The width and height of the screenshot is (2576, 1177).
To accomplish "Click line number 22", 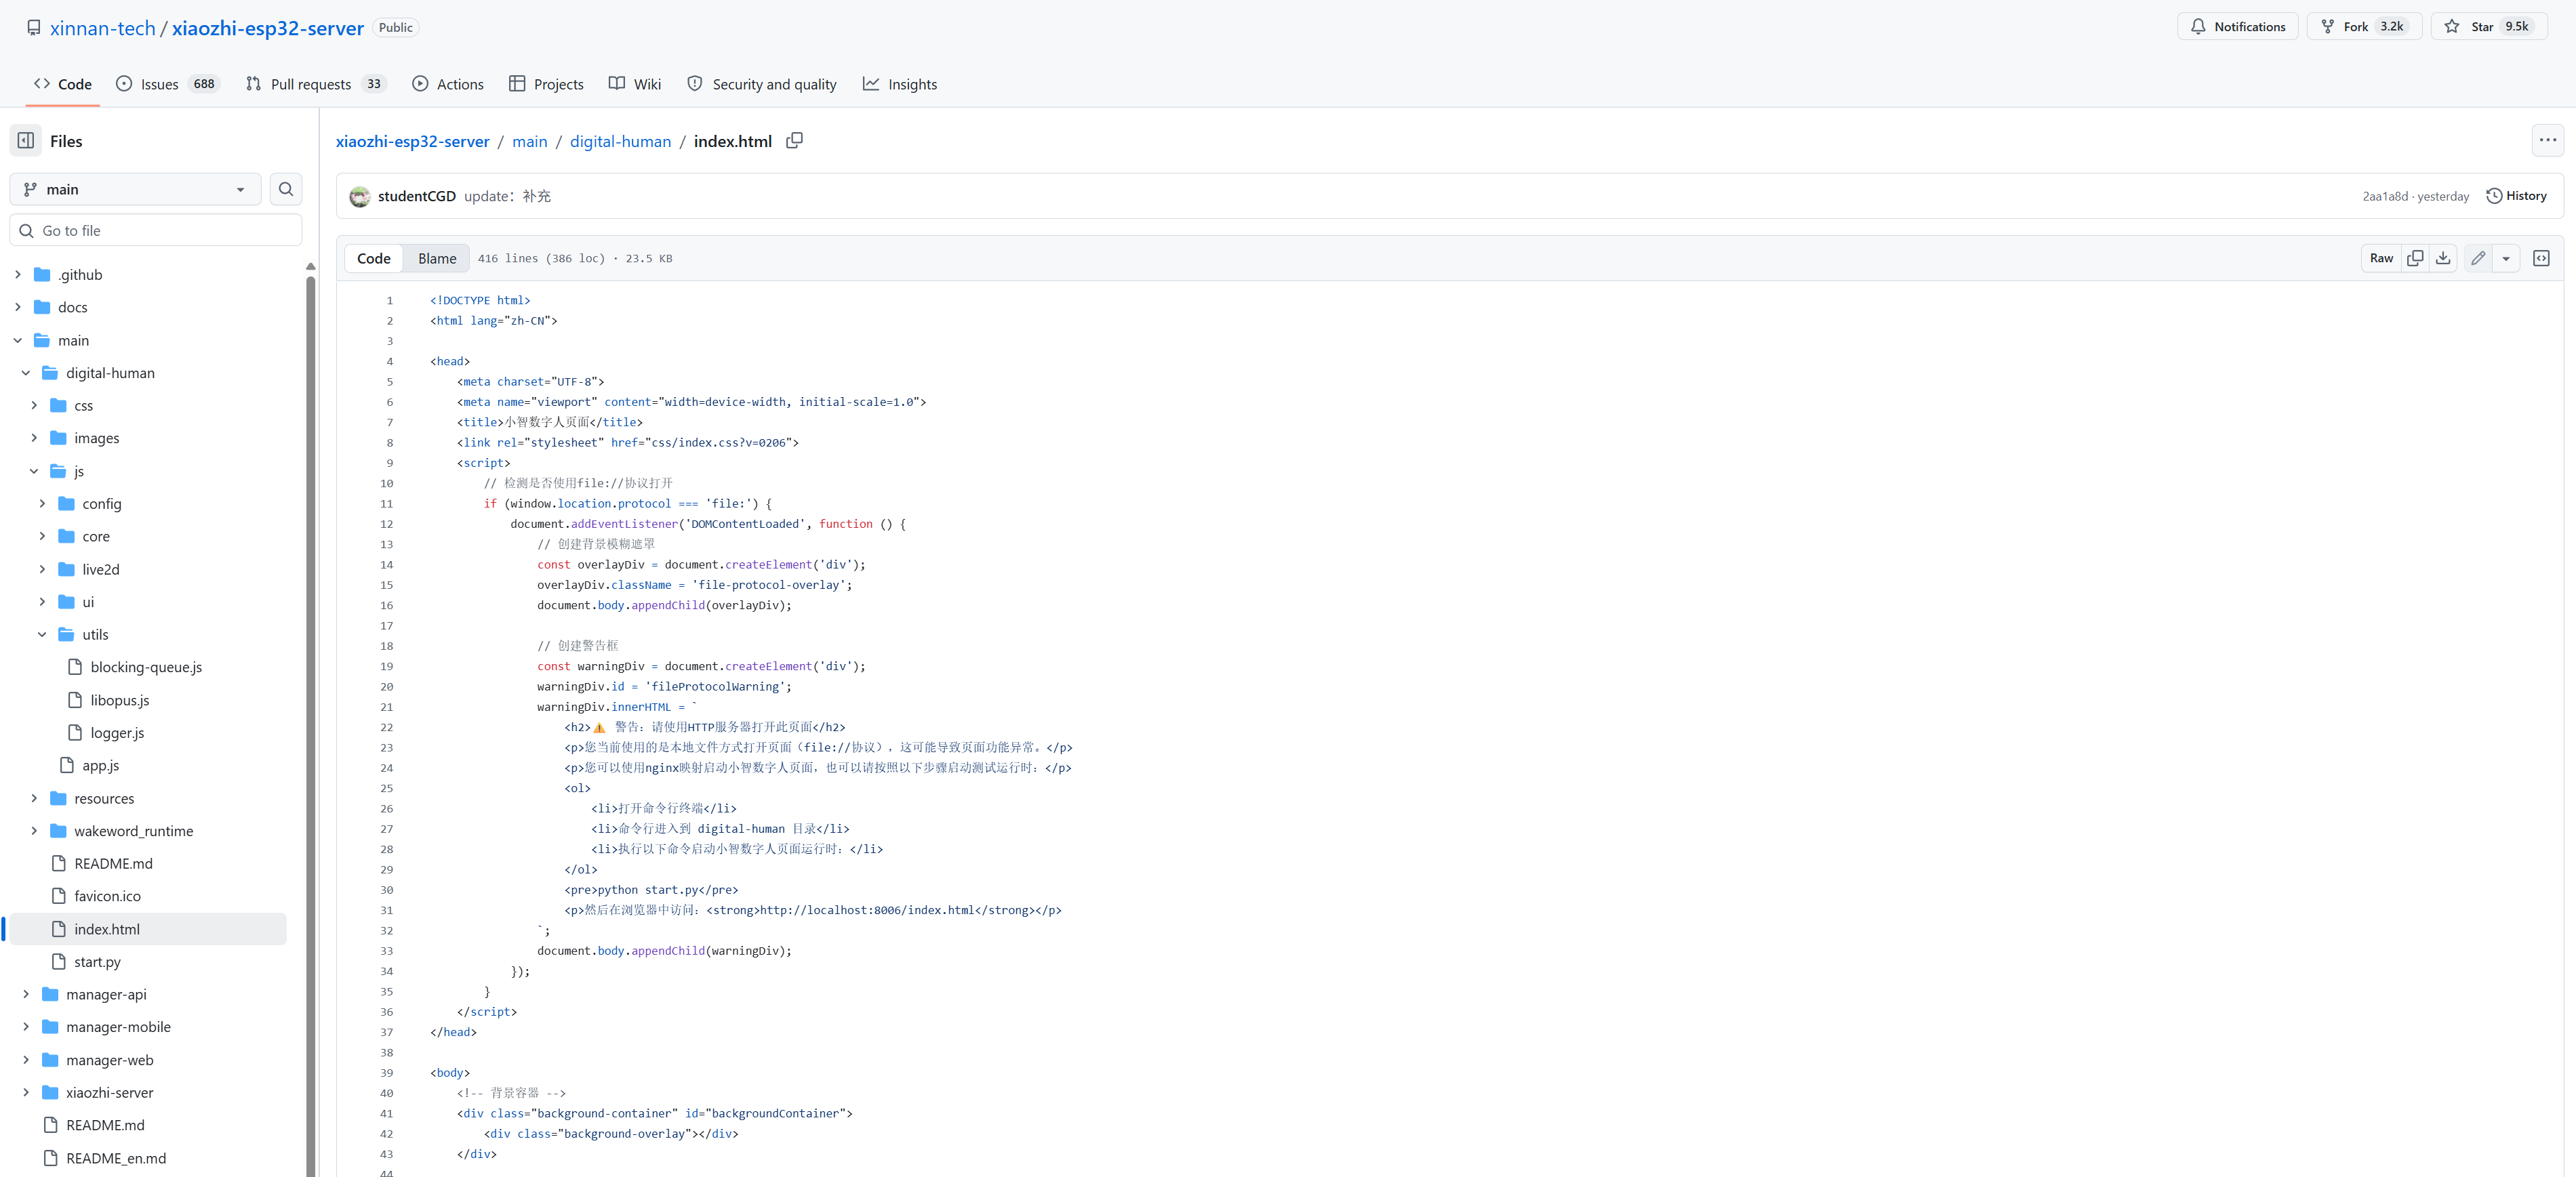I will click(386, 727).
